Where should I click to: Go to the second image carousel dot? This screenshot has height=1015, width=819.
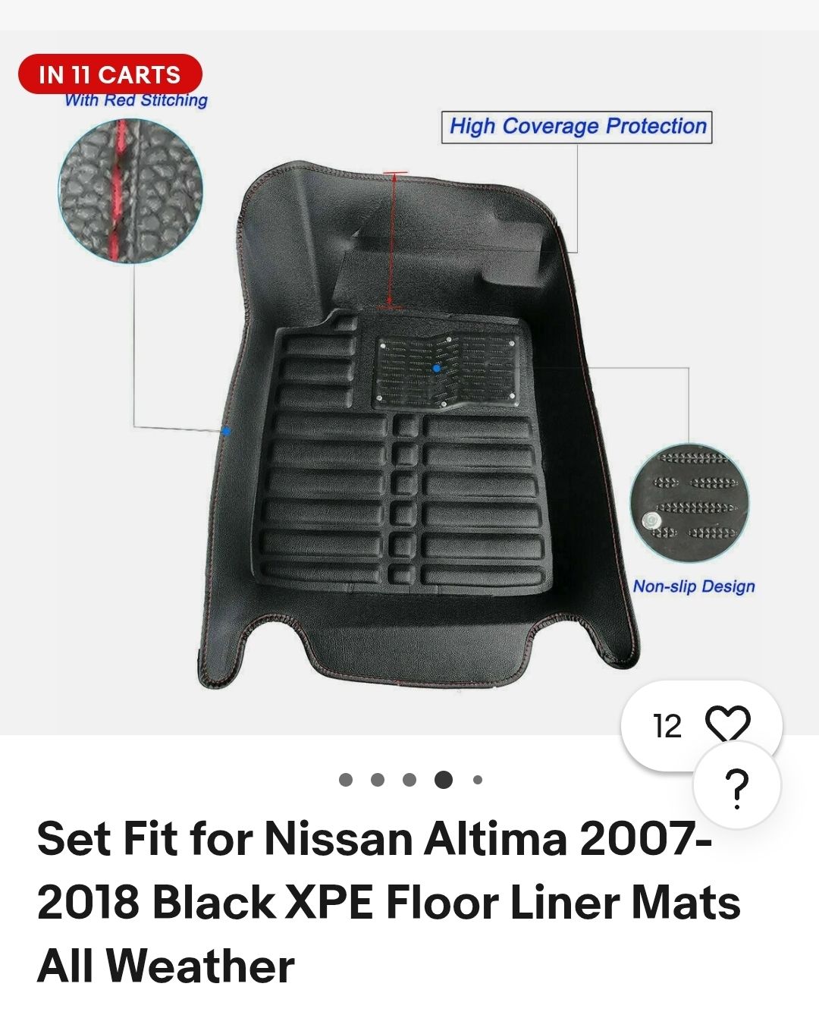pos(378,780)
